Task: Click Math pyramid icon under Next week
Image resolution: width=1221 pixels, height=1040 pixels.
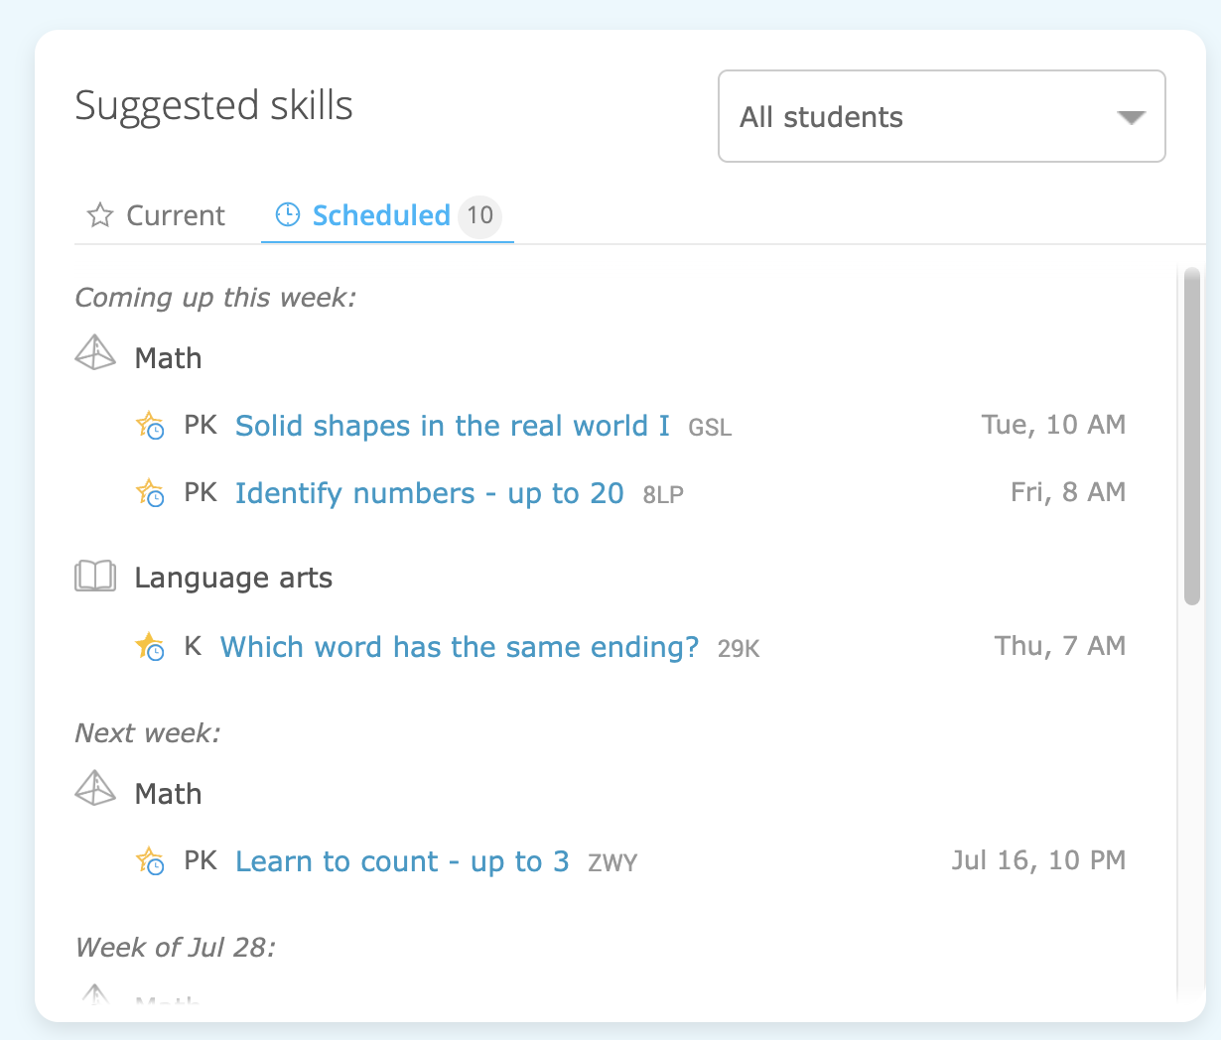Action: coord(95,789)
